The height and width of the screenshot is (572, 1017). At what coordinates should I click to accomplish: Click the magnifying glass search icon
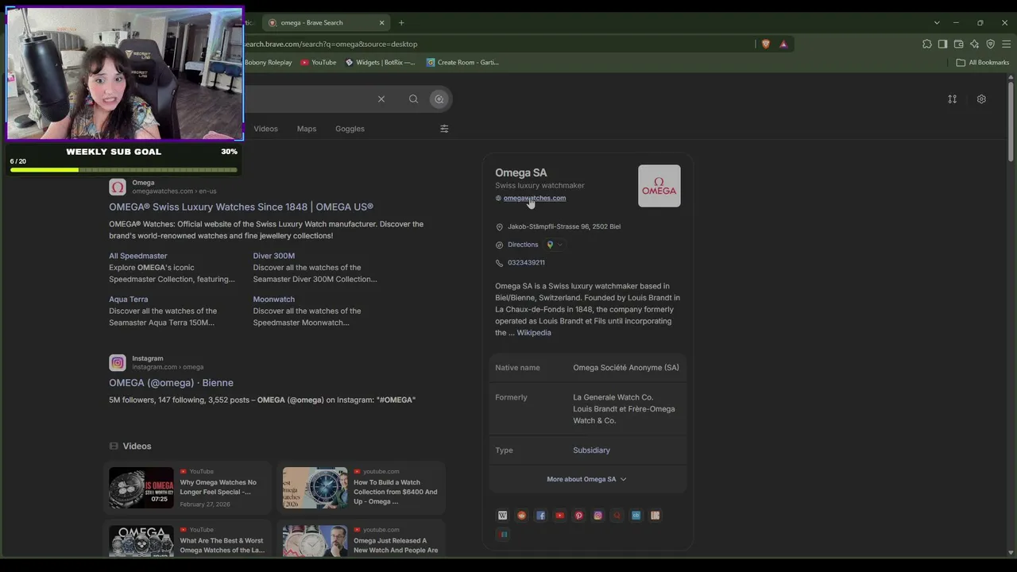click(413, 99)
